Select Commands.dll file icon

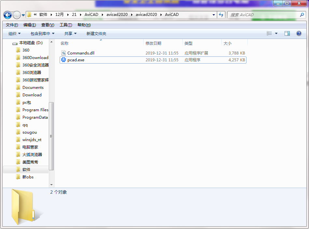63,53
